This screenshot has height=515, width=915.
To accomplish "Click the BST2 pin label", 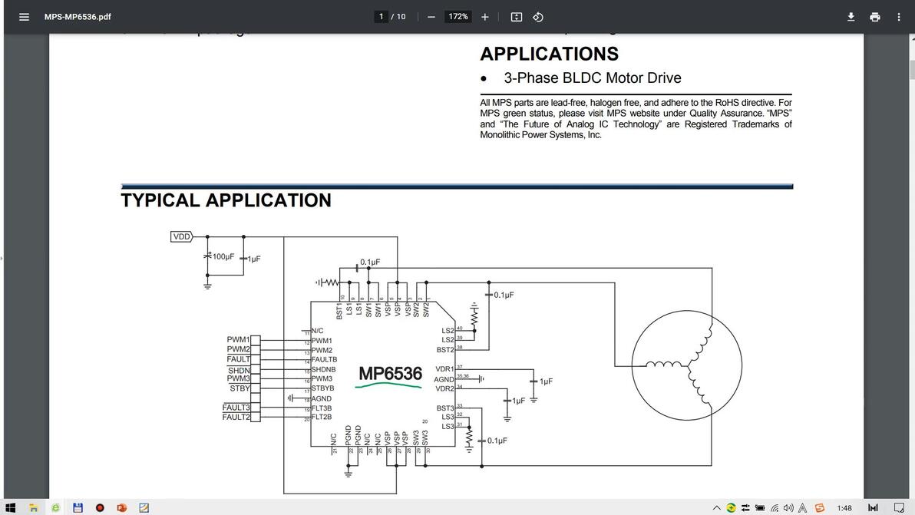I will 444,350.
